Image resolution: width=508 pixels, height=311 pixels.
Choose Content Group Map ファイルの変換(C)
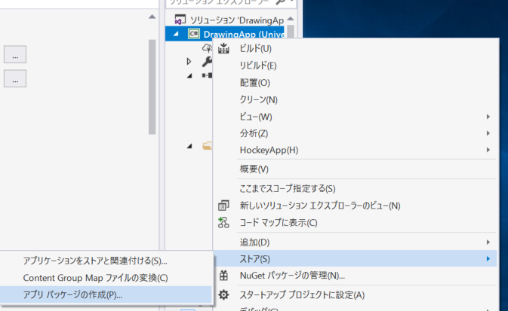click(x=106, y=278)
